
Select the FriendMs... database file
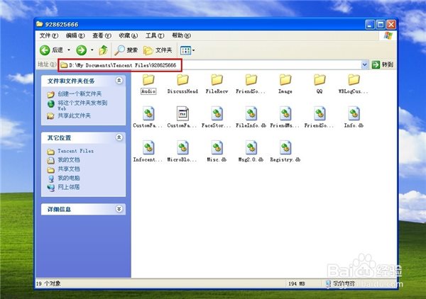(285, 118)
